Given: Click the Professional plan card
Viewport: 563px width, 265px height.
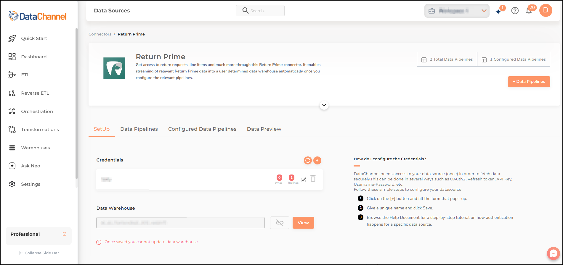Looking at the screenshot, I should tap(39, 236).
